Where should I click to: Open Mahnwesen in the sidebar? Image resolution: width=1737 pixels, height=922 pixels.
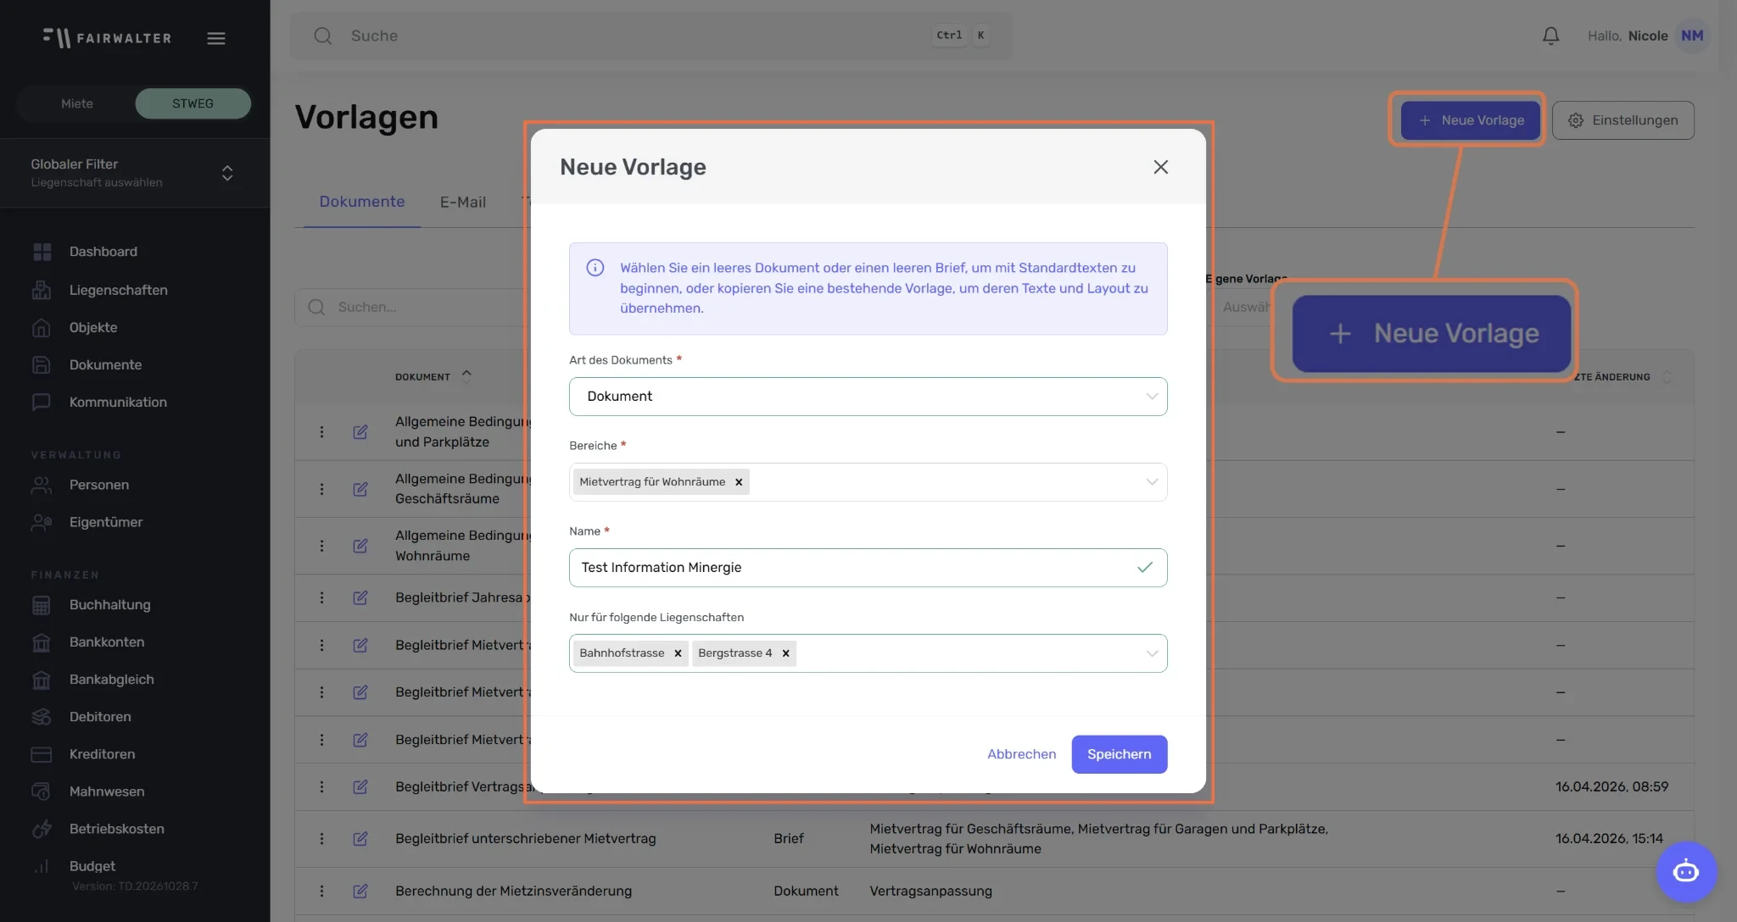coord(107,791)
